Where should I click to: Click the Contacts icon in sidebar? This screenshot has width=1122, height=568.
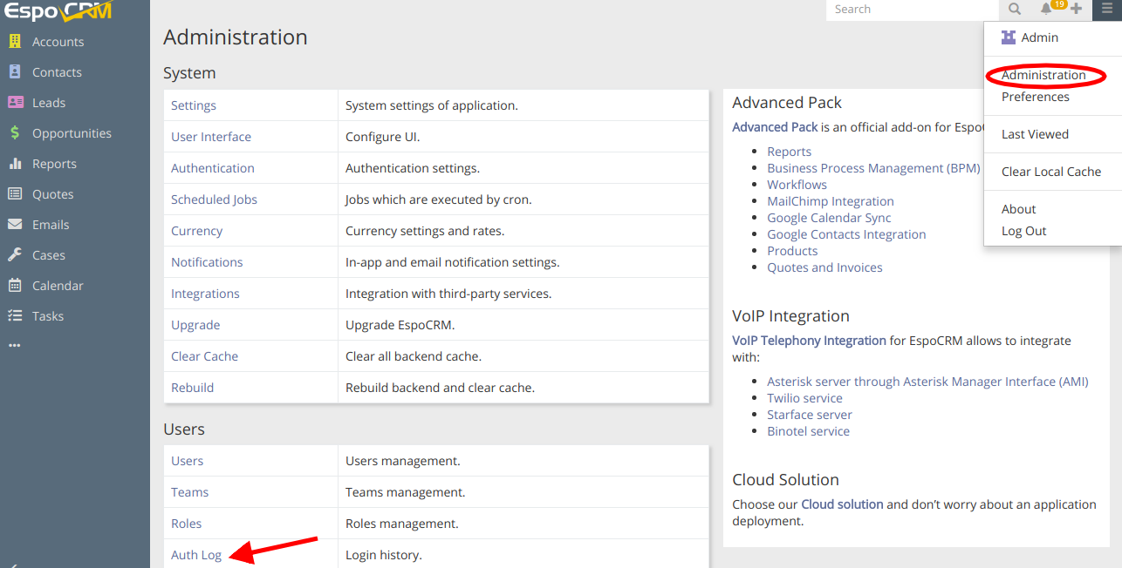pyautogui.click(x=15, y=71)
